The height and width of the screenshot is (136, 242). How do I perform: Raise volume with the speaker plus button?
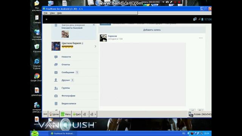point(93,114)
